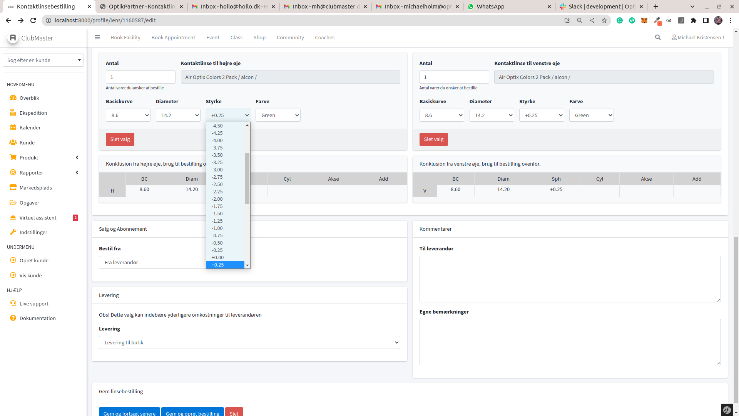Open Live support headset icon

(13, 304)
